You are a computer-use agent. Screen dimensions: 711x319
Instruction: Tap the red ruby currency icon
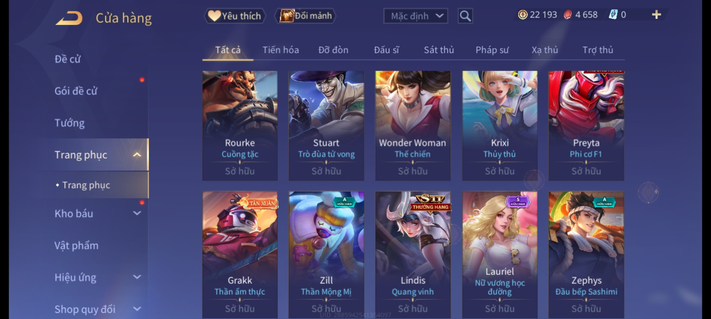point(568,14)
